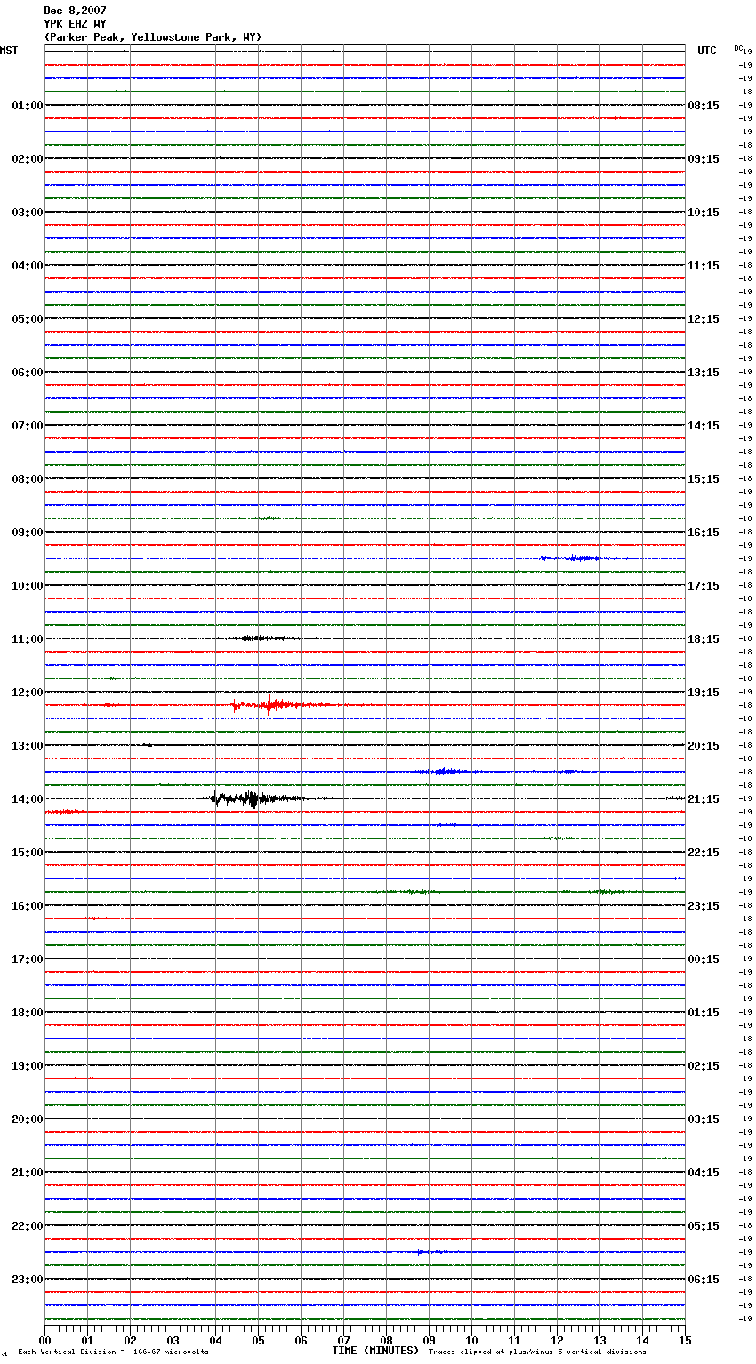Image resolution: width=756 pixels, height=1364 pixels.
Task: Click the '10:00' MST time label
Action: point(28,586)
